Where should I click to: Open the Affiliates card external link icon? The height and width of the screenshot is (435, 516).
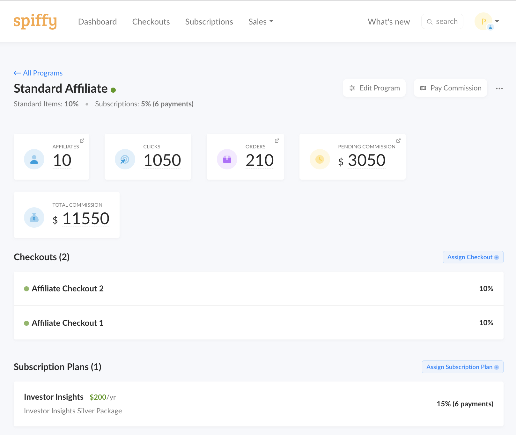pyautogui.click(x=82, y=140)
